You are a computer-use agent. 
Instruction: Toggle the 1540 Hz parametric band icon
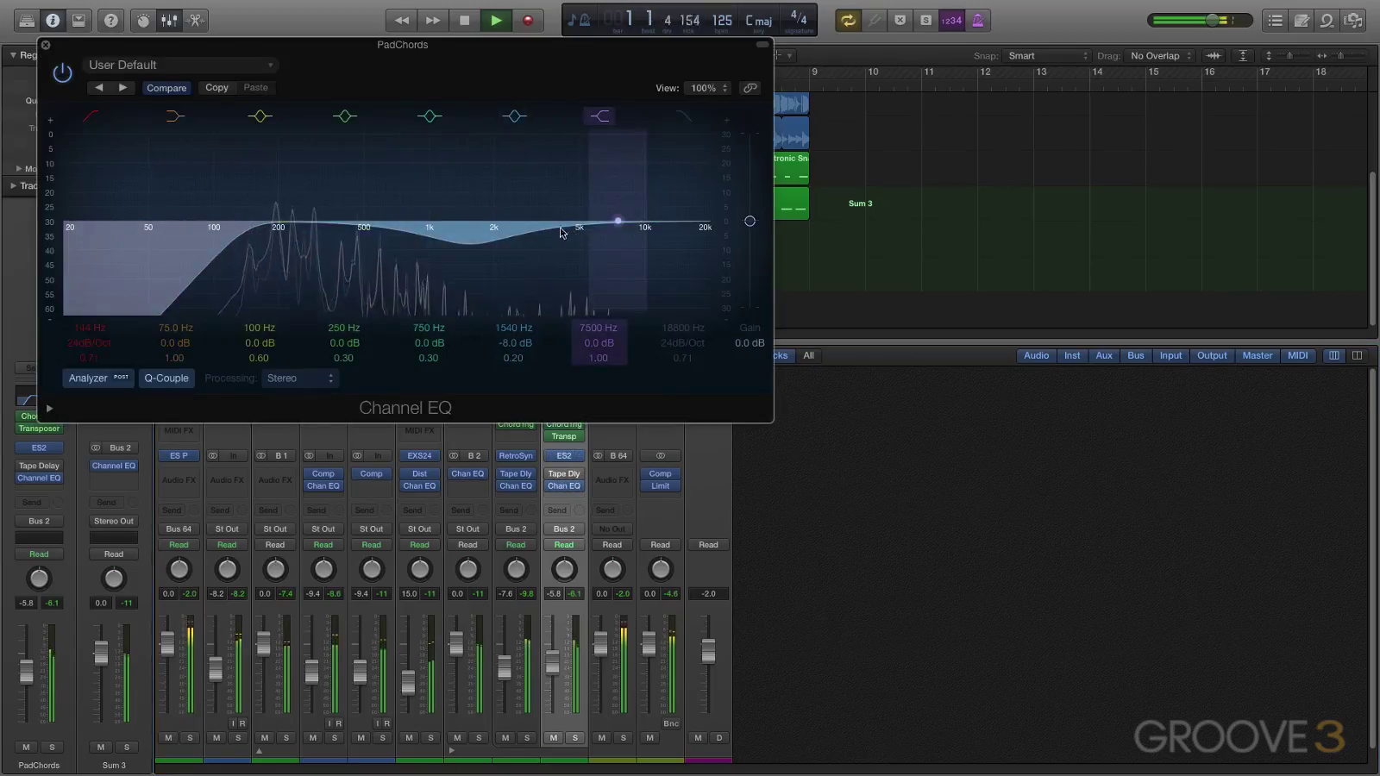514,116
